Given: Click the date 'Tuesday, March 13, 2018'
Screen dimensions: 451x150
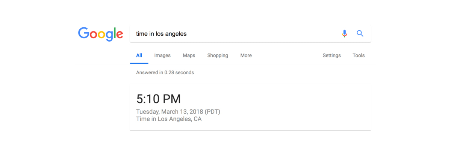Looking at the screenshot, I should 170,112.
